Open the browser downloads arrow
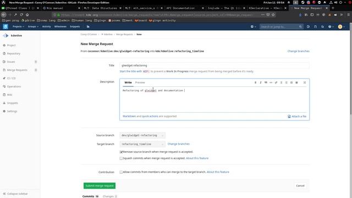352x198 pixels. point(300,15)
